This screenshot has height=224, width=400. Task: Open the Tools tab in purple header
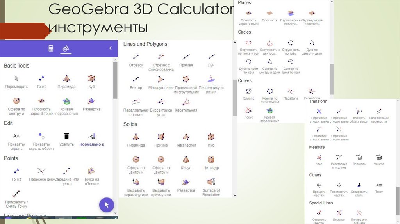pyautogui.click(x=66, y=48)
